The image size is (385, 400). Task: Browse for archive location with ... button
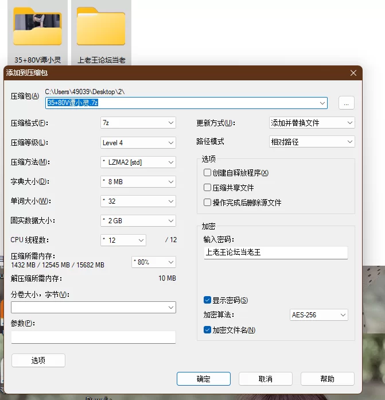tap(346, 103)
